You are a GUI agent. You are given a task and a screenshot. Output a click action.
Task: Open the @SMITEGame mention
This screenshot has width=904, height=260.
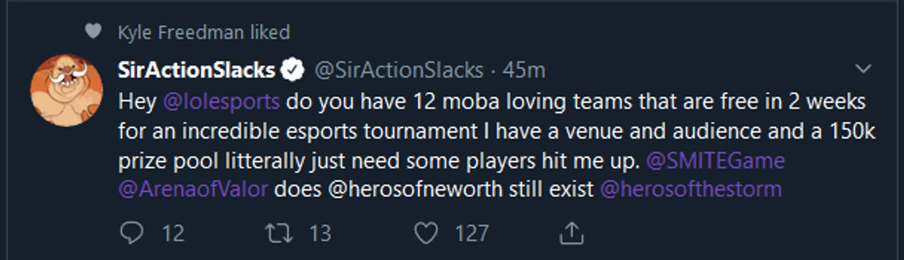[715, 161]
